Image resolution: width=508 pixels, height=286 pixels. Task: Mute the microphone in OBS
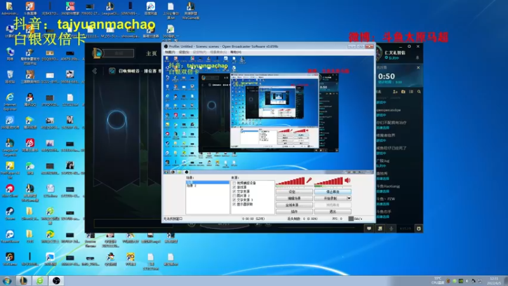(x=309, y=180)
